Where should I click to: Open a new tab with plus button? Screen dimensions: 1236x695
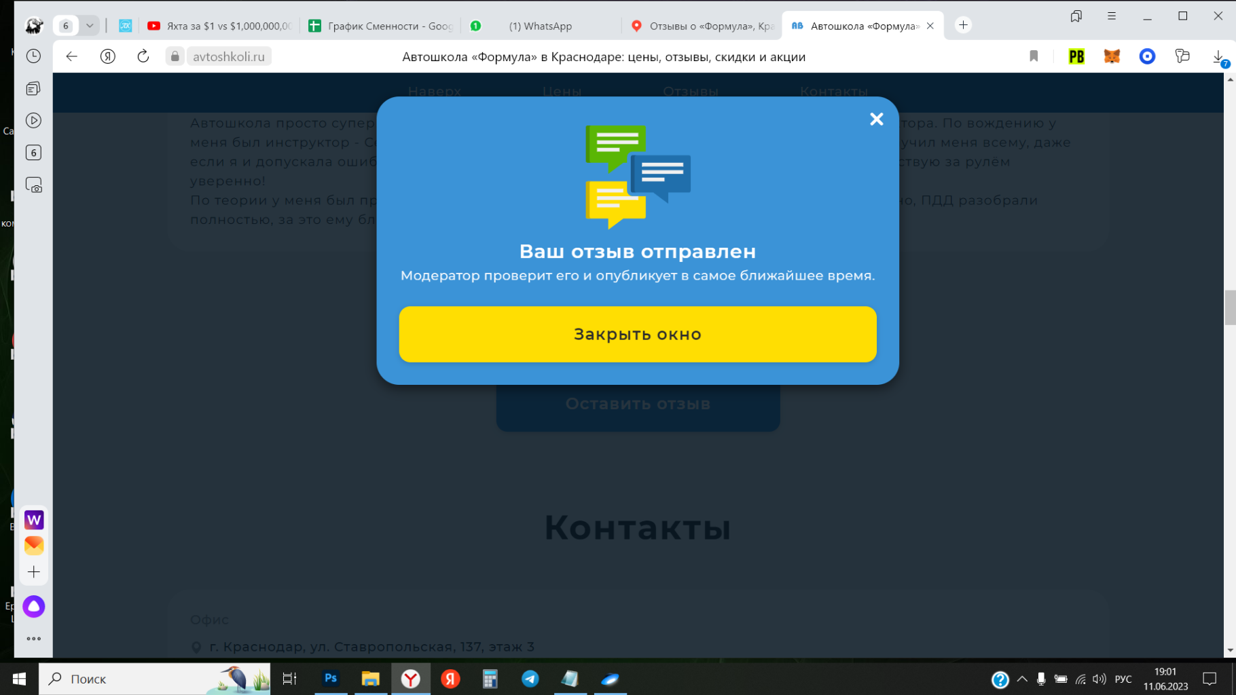coord(963,25)
